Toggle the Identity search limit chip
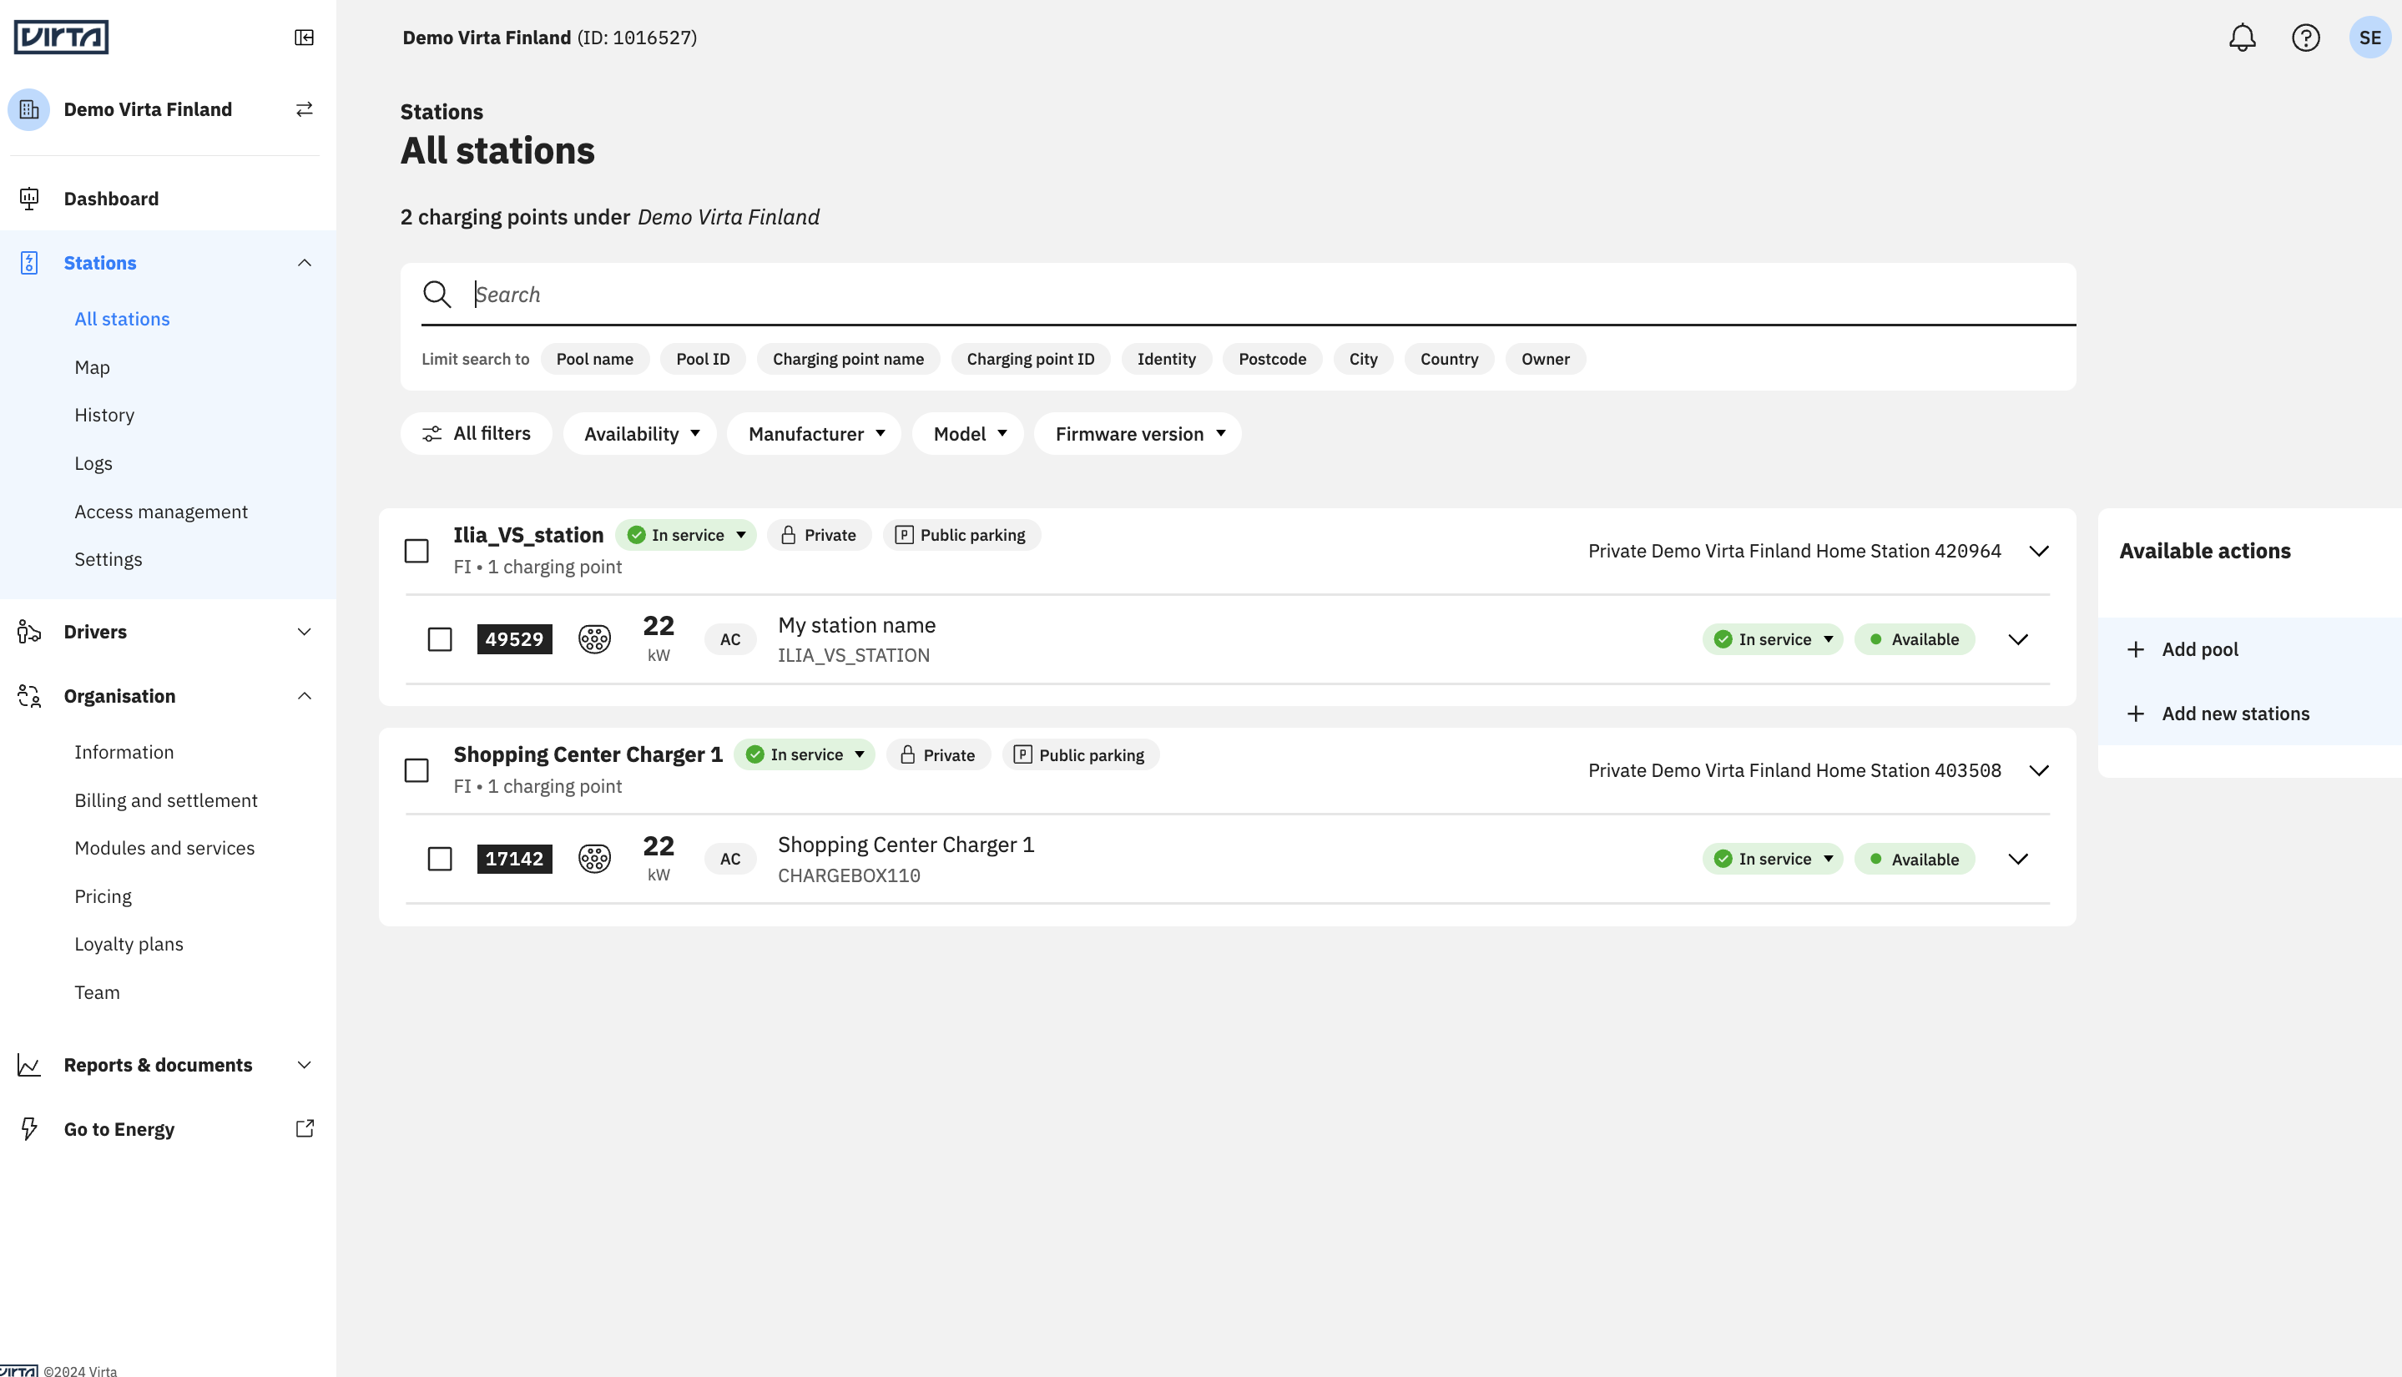Image resolution: width=2402 pixels, height=1377 pixels. click(x=1167, y=360)
